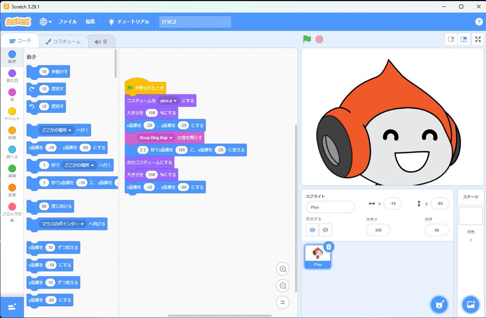The height and width of the screenshot is (318, 486).
Task: Open チュートリアル tutorials
Action: (x=129, y=22)
